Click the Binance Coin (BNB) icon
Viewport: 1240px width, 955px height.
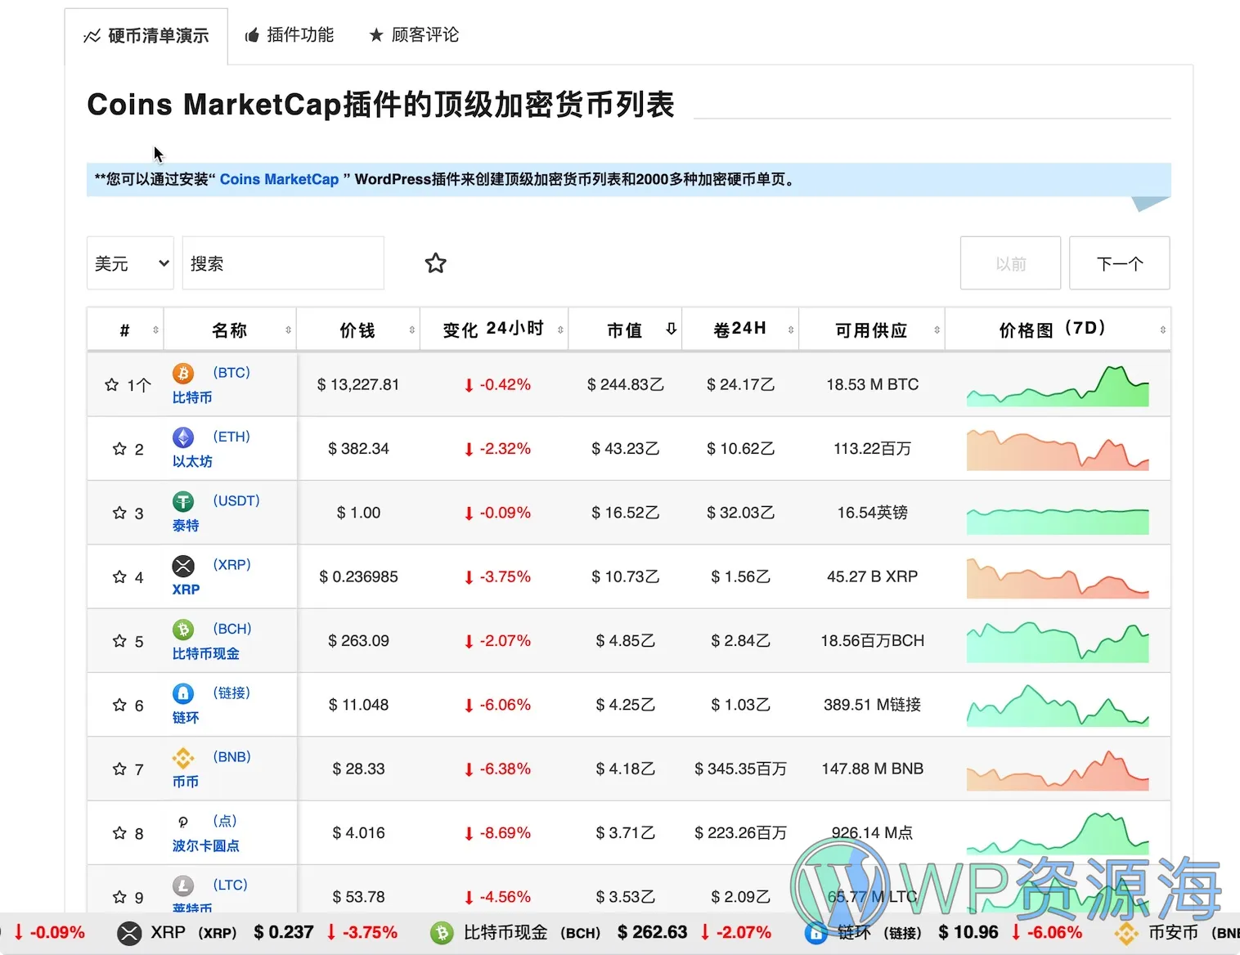tap(182, 757)
